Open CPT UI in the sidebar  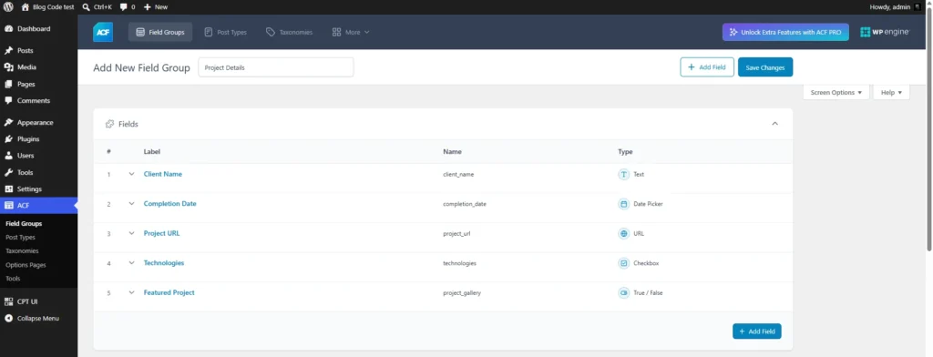click(x=38, y=301)
